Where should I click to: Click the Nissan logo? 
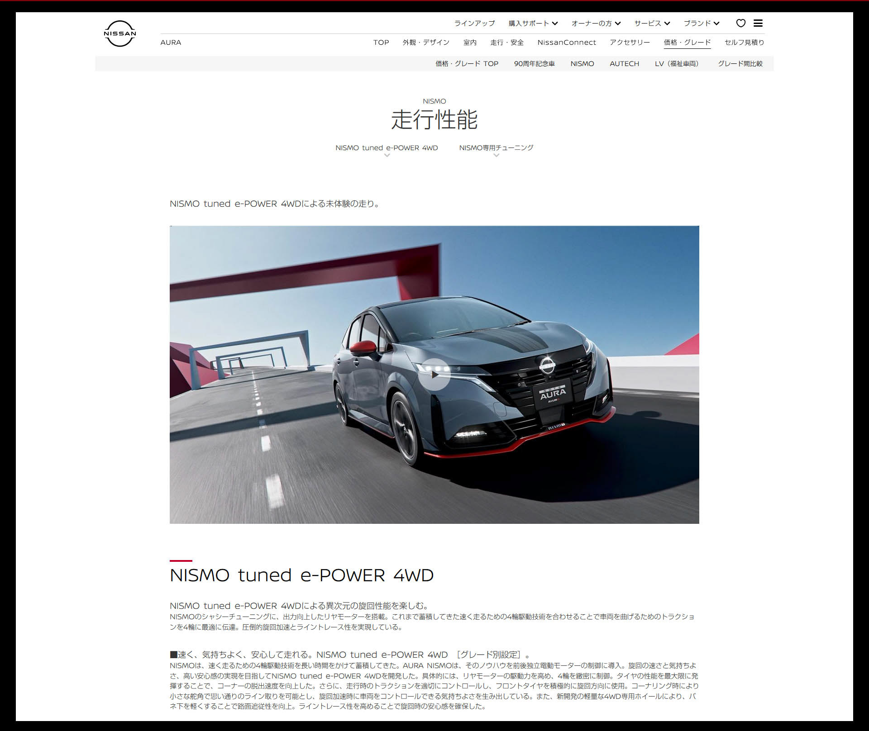click(120, 33)
